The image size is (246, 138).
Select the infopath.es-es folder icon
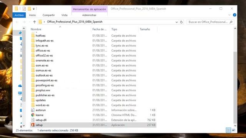pos(33,41)
